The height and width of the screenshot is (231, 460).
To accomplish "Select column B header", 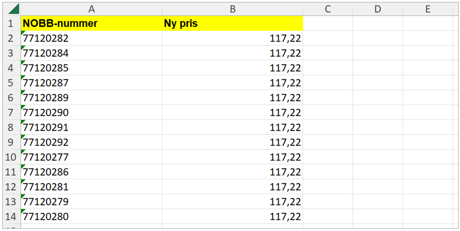I will coord(232,9).
